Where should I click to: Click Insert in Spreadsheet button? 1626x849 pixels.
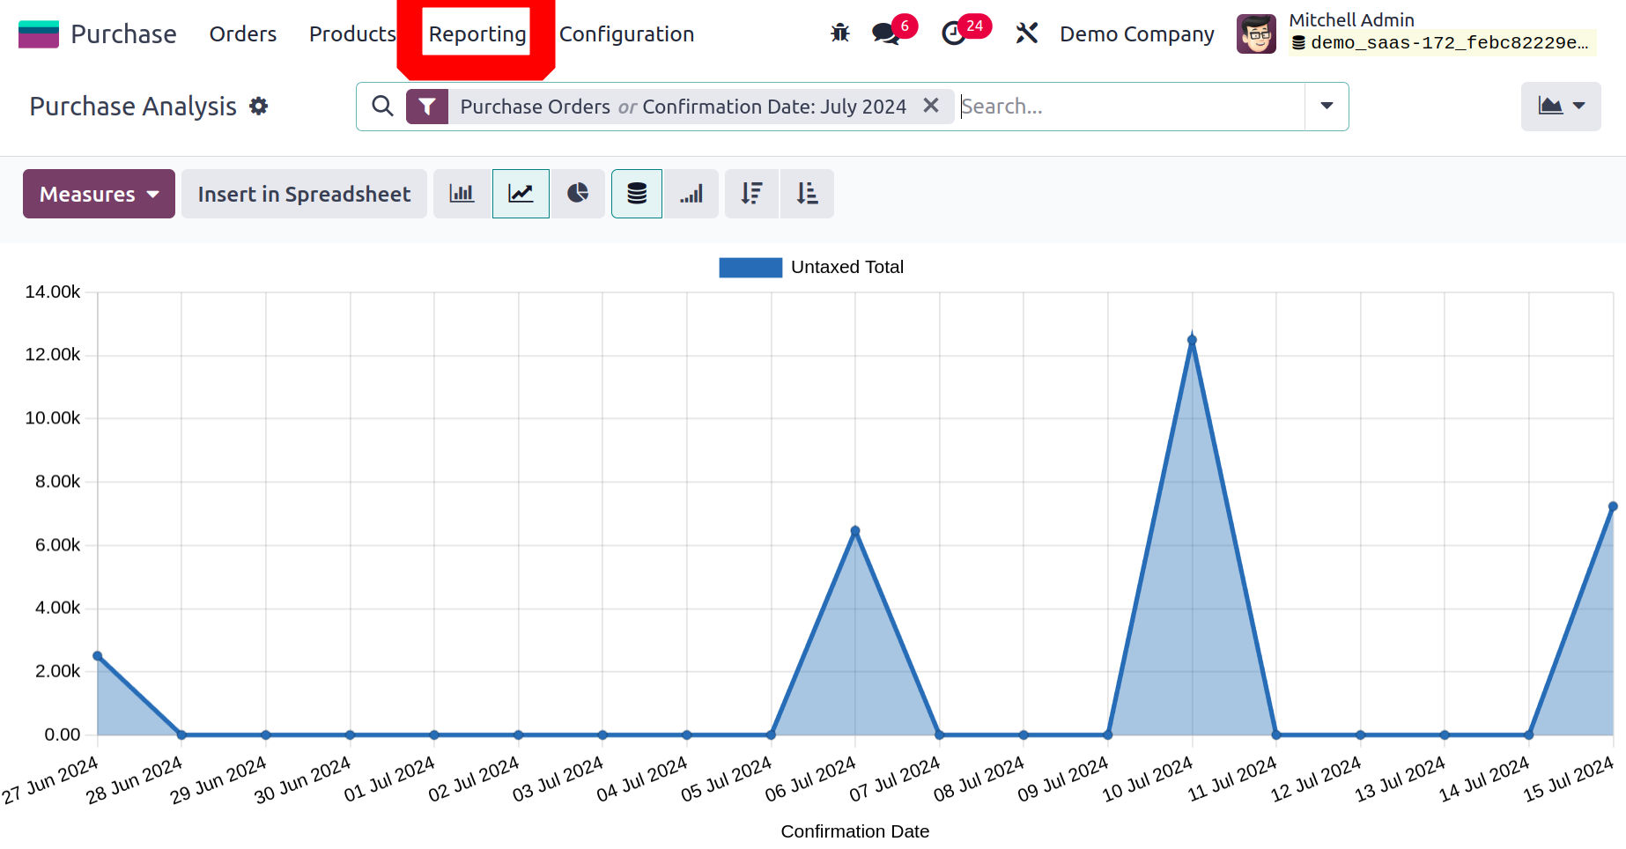[x=304, y=194]
